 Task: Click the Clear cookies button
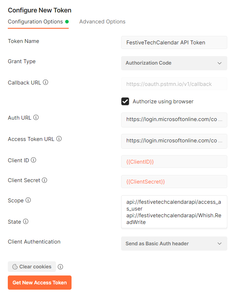(32, 267)
